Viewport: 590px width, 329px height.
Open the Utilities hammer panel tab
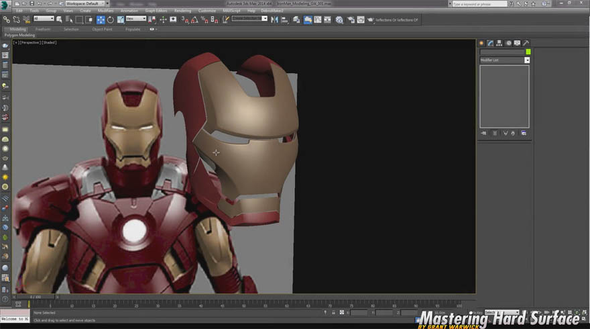tap(526, 43)
